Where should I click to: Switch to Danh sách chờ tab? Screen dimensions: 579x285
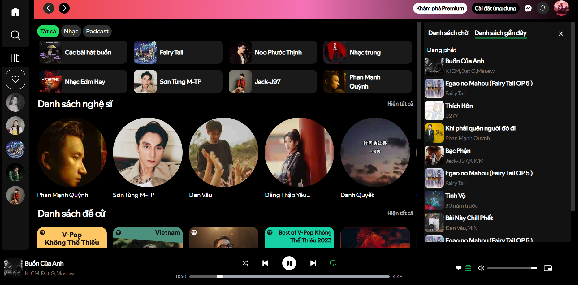[448, 33]
